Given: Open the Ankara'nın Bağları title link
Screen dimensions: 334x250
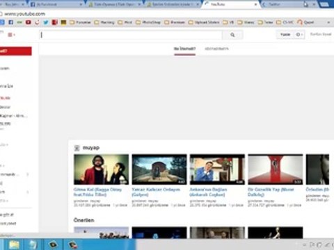Looking at the screenshot, I should pos(208,192).
